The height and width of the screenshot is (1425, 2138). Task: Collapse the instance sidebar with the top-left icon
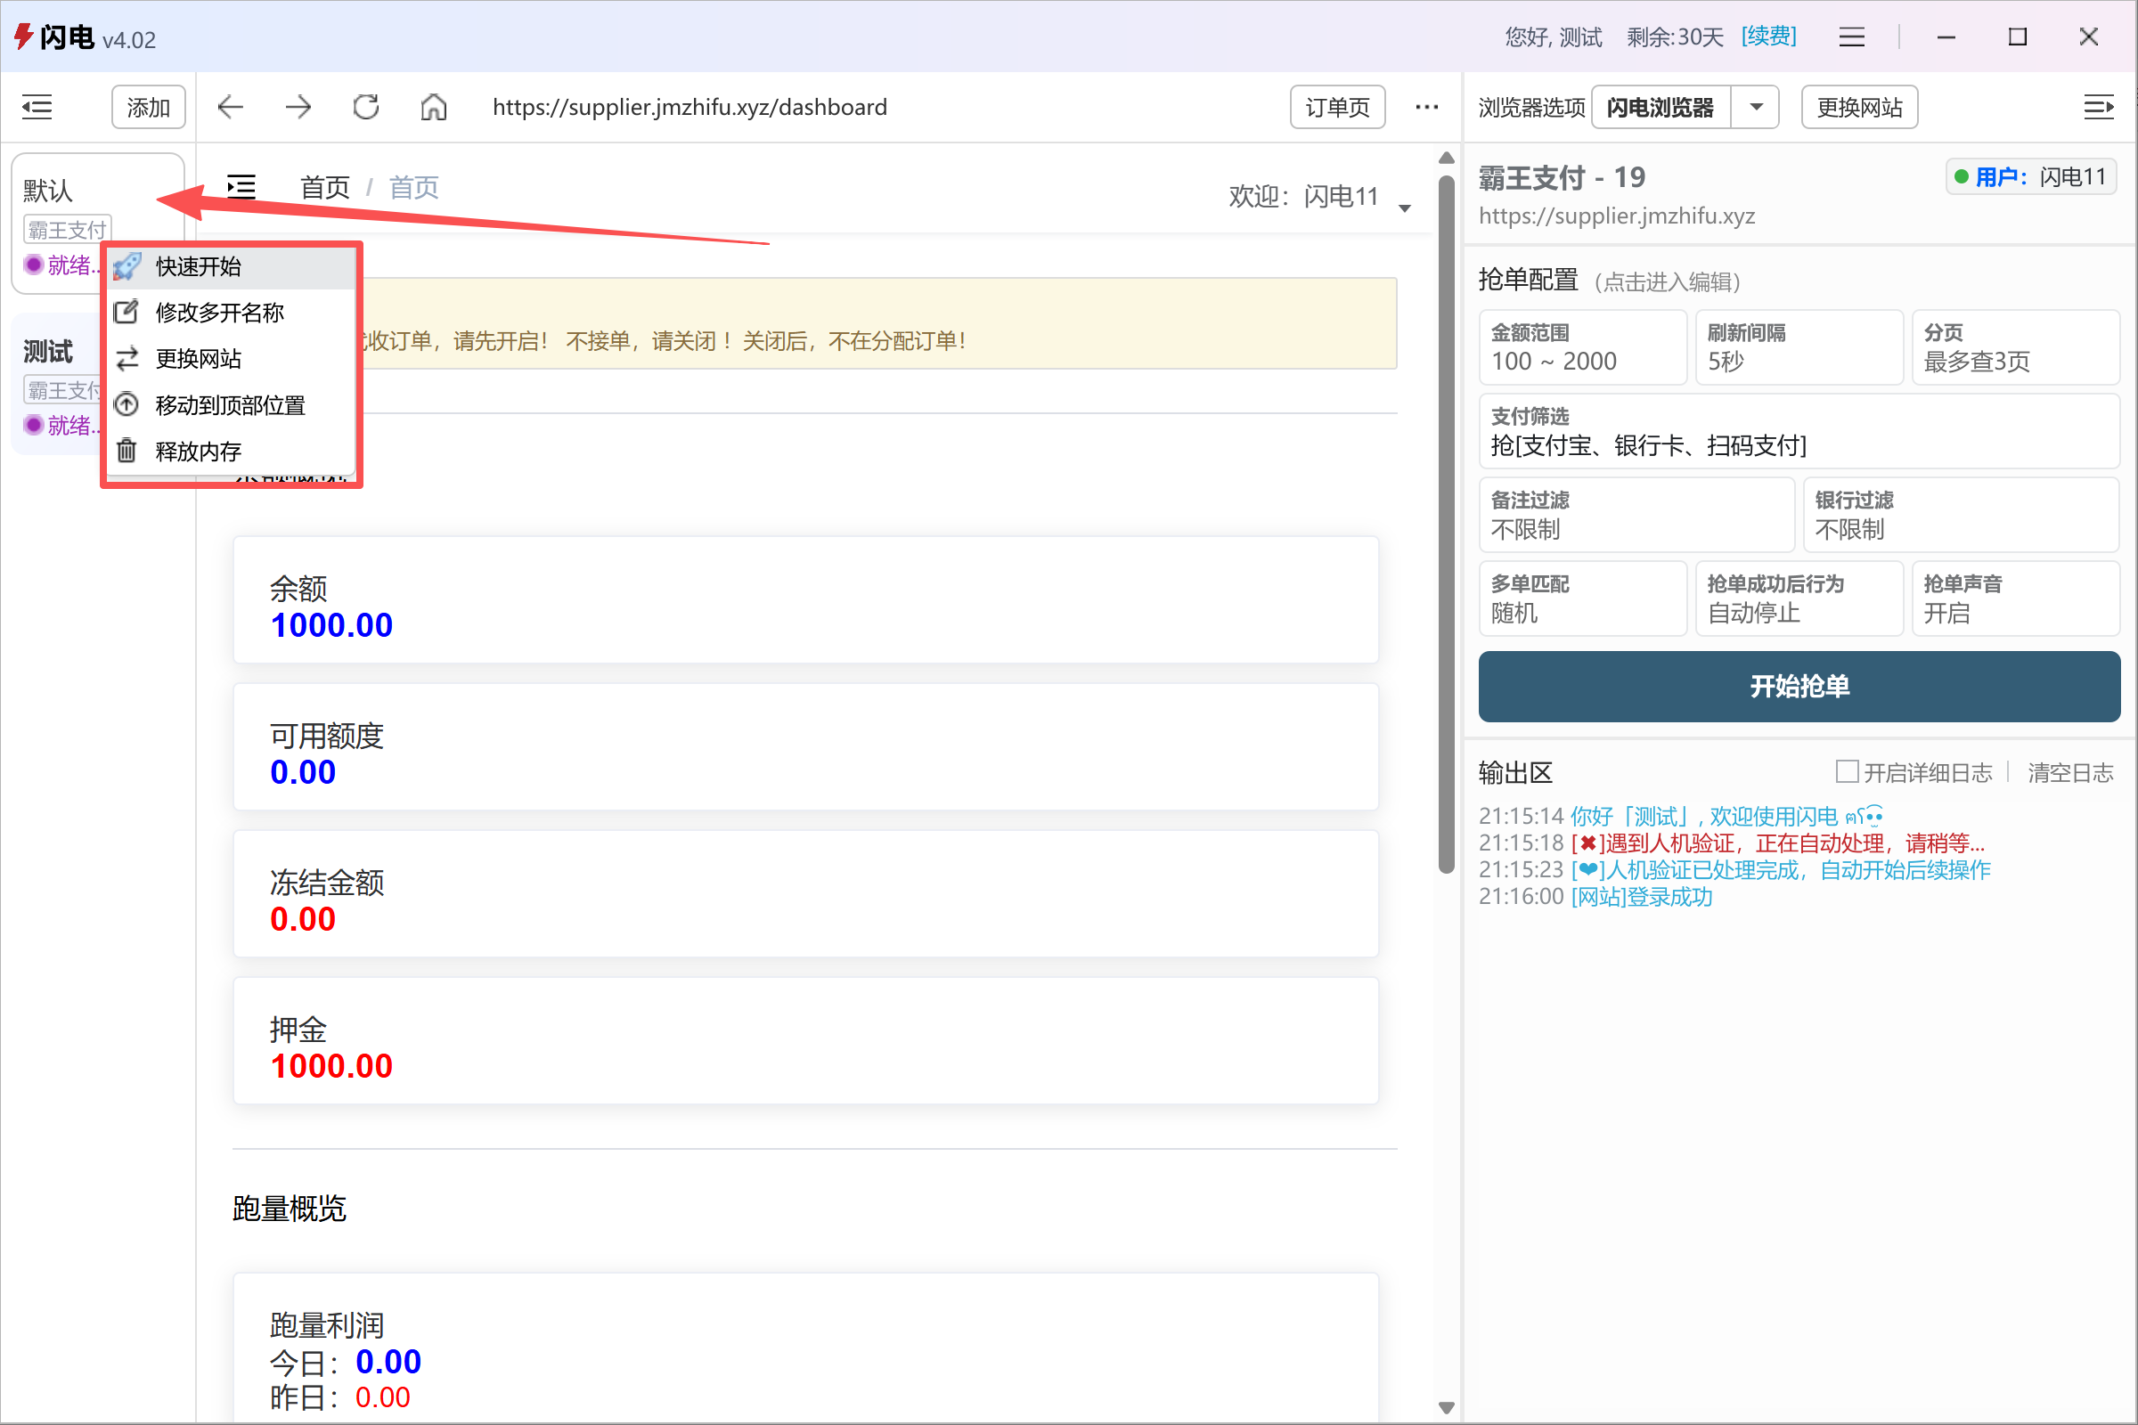37,106
